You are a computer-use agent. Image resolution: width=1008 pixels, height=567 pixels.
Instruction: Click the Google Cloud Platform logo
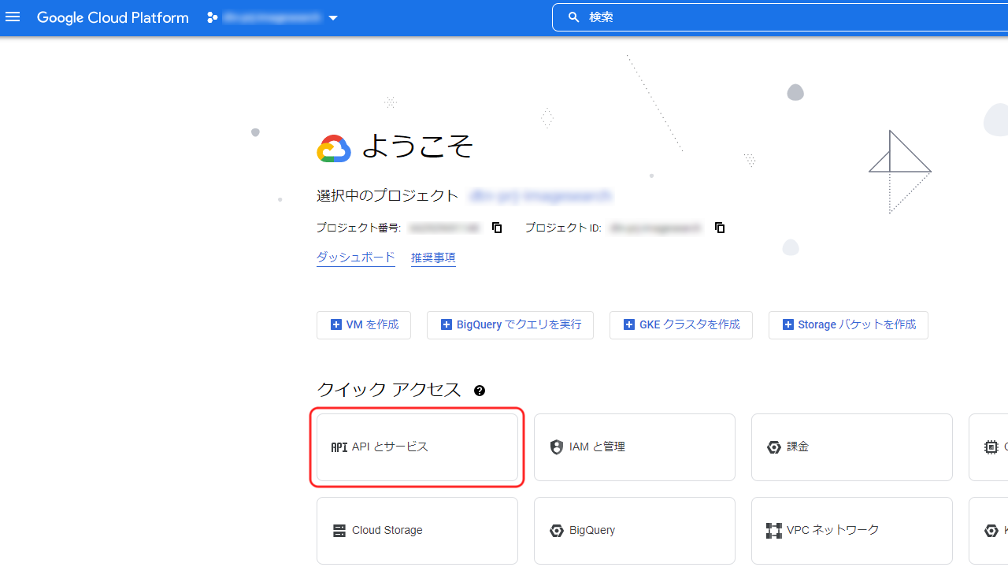point(113,17)
